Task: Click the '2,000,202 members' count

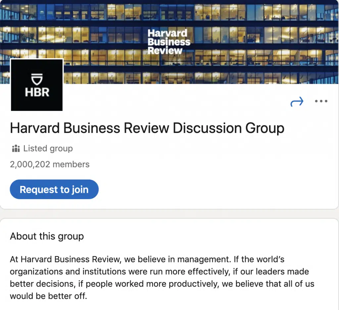Action: (x=50, y=164)
